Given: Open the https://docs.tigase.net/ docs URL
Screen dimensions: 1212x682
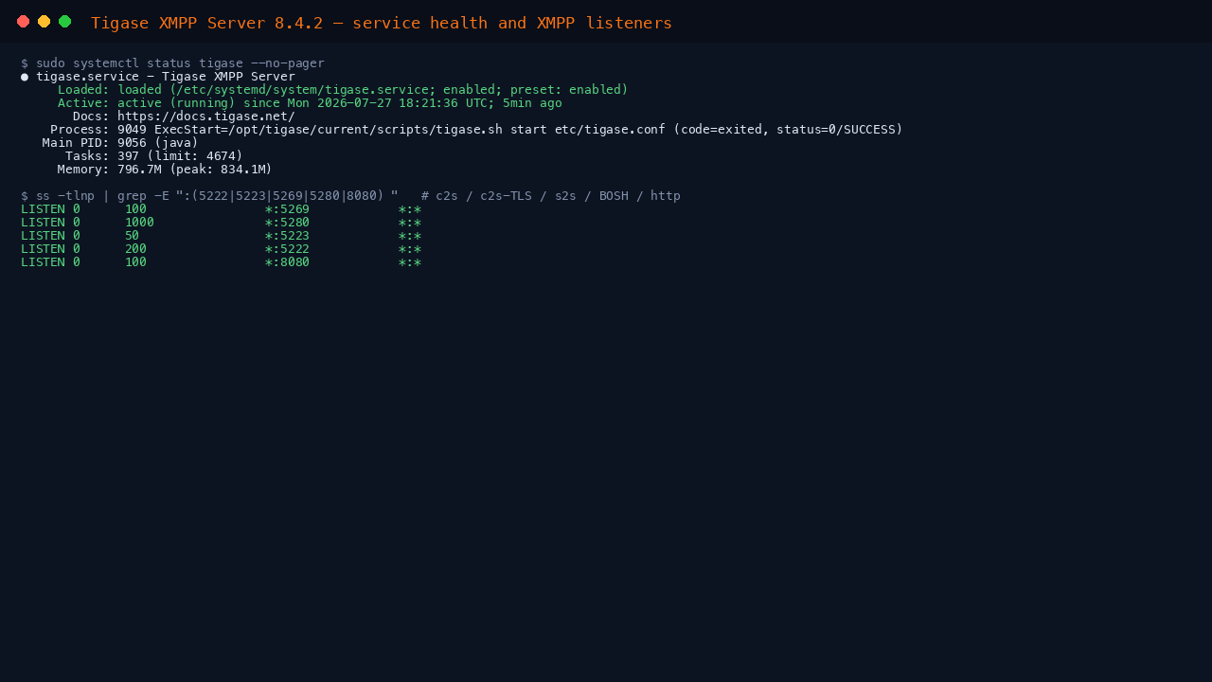Looking at the screenshot, I should [x=206, y=117].
